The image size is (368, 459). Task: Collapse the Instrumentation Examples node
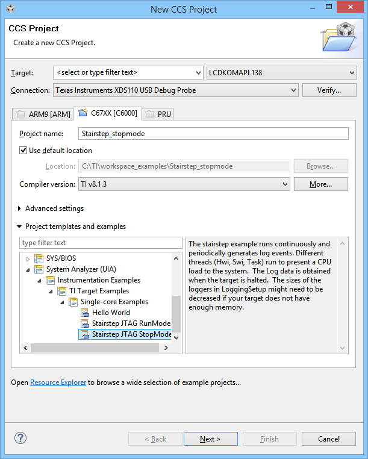pyautogui.click(x=39, y=281)
